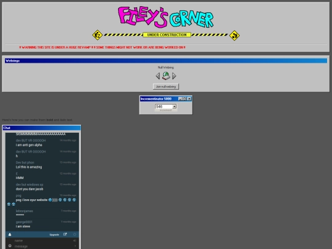Click the Filey's Corner logo
Viewport: 332px width, 249px height.
(165, 17)
